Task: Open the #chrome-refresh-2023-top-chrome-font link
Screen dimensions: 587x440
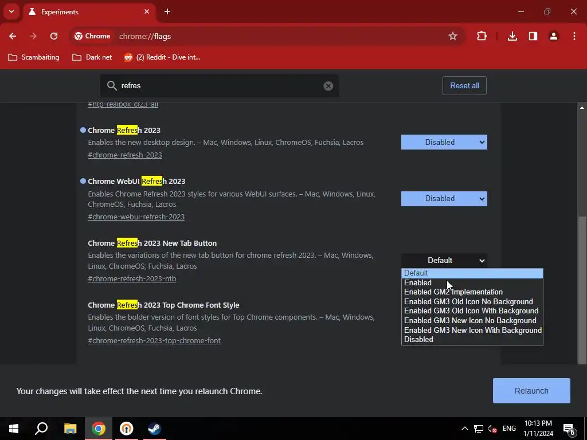Action: (x=154, y=341)
